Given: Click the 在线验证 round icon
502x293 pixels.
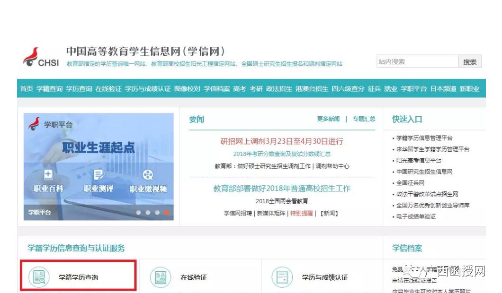Looking at the screenshot, I should [161, 277].
